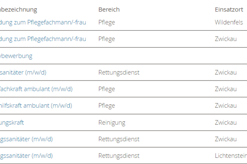Click the Einsatzort column header
The width and height of the screenshot is (247, 164).
coord(229,10)
